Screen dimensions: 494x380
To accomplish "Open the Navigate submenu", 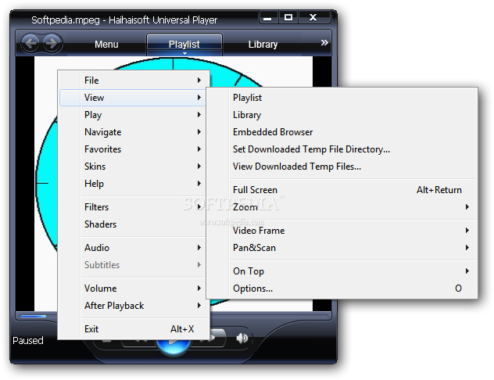I will tap(134, 132).
